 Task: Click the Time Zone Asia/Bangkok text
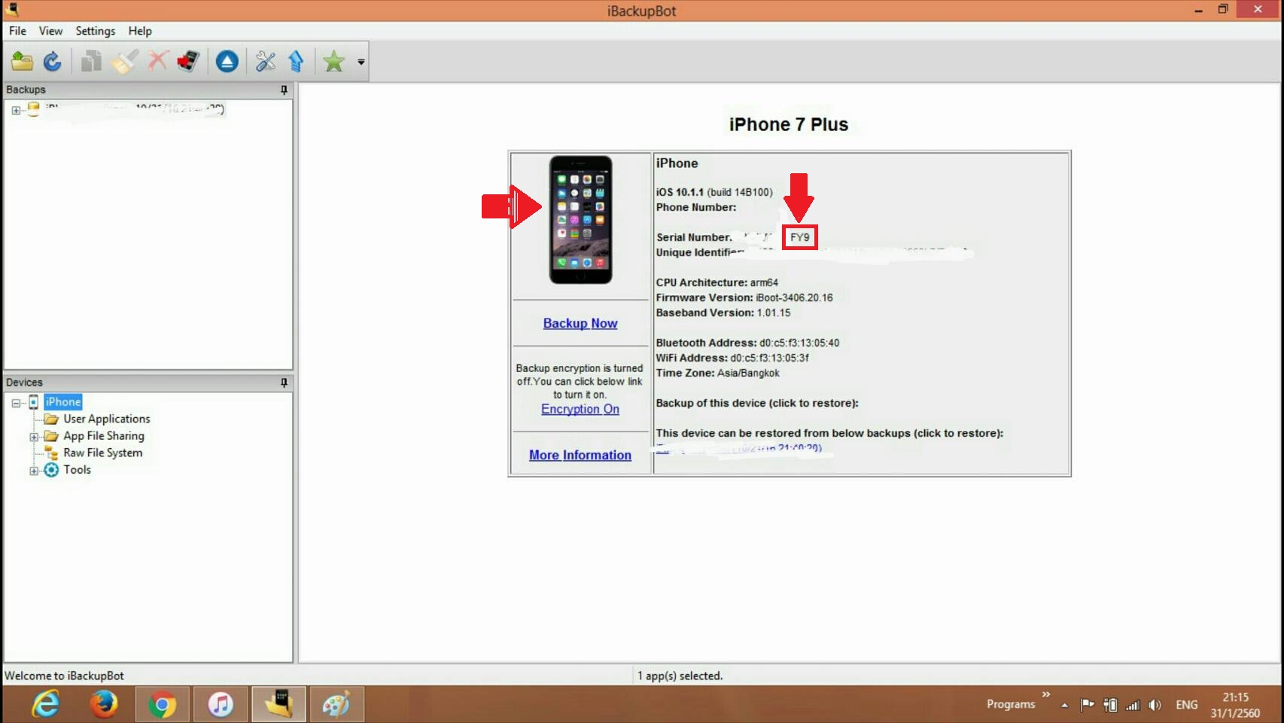(717, 373)
